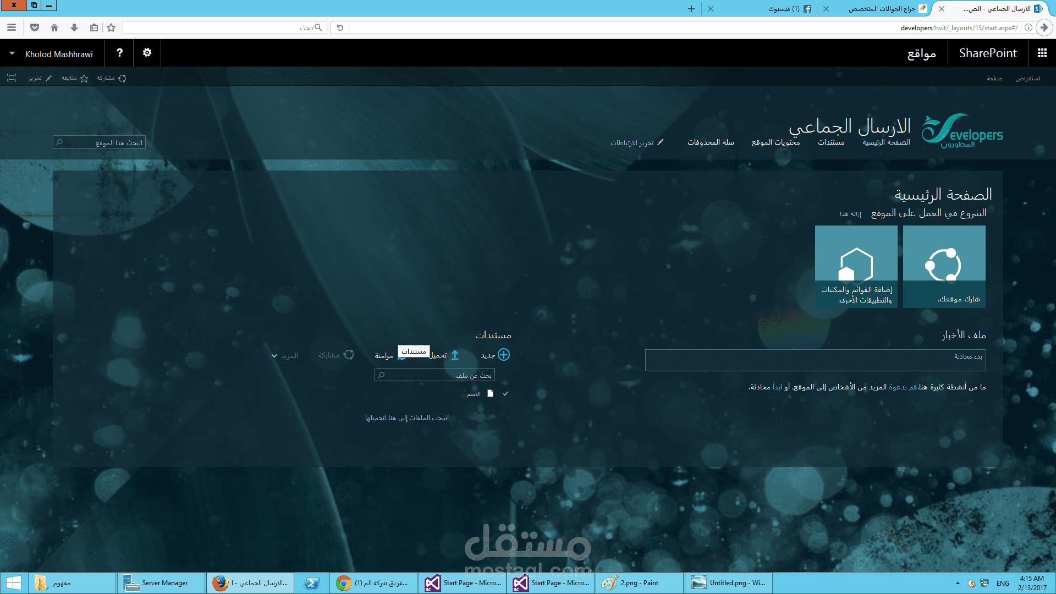Open the settings gear menu
The width and height of the screenshot is (1056, 594).
147,53
